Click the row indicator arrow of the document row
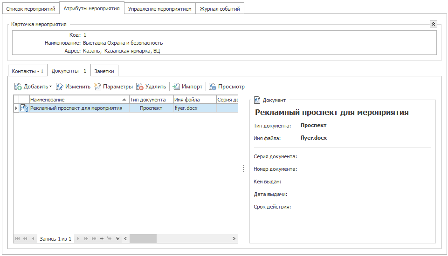 (x=16, y=108)
